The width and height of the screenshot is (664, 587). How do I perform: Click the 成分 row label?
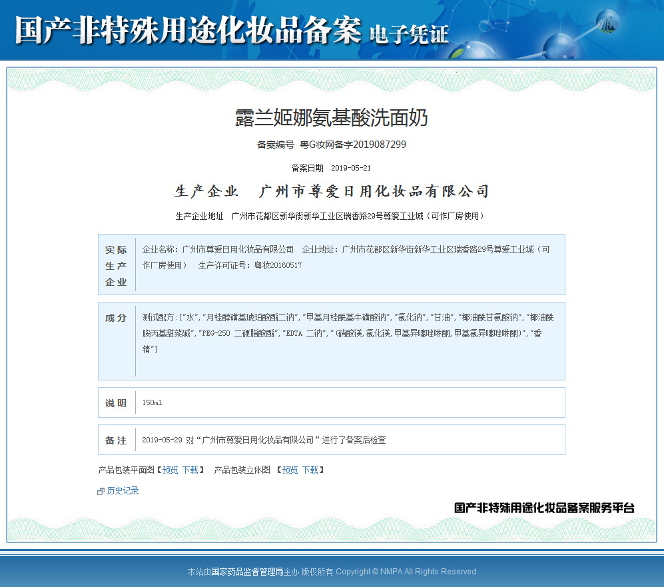click(116, 318)
